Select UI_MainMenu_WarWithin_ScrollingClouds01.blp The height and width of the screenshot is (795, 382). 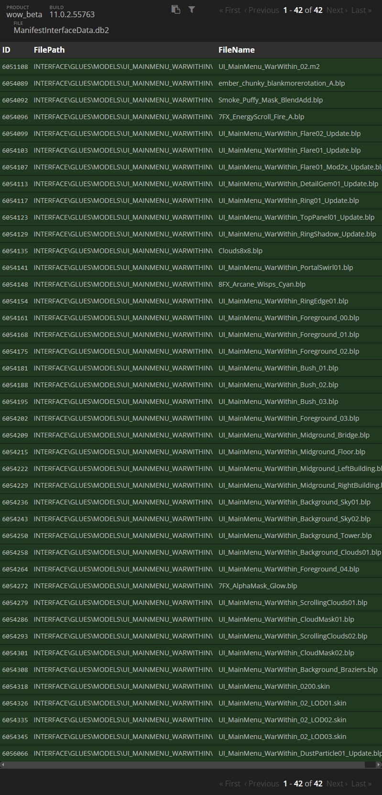click(x=293, y=603)
